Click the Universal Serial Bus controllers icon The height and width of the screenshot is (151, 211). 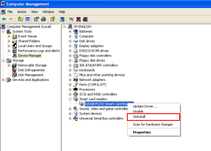[76, 118]
